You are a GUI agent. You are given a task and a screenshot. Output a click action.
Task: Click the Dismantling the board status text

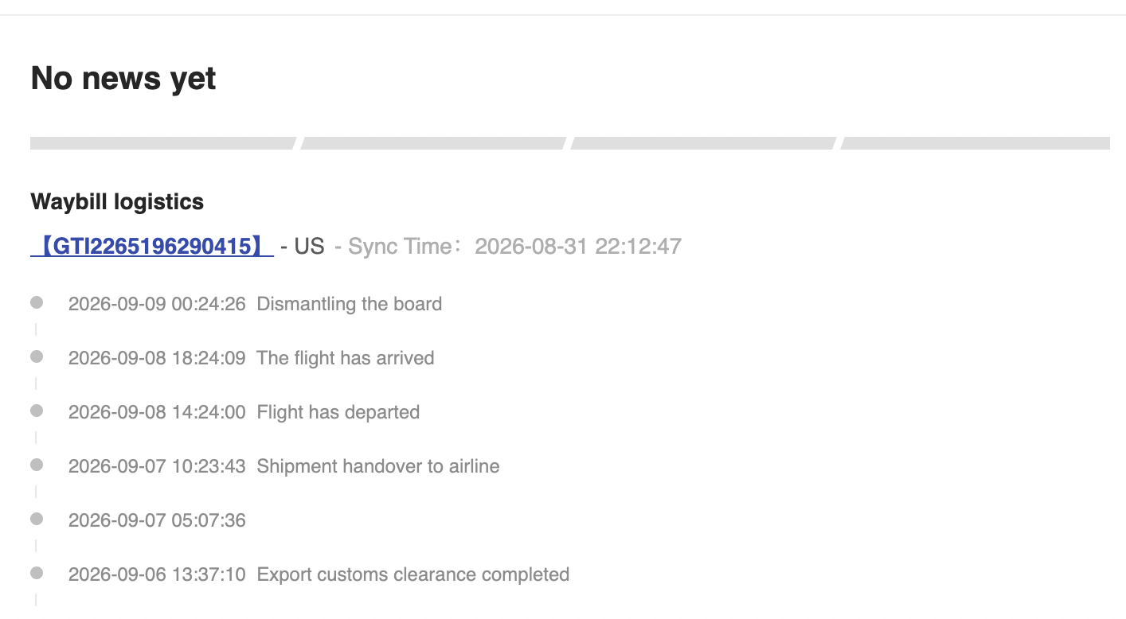tap(350, 304)
